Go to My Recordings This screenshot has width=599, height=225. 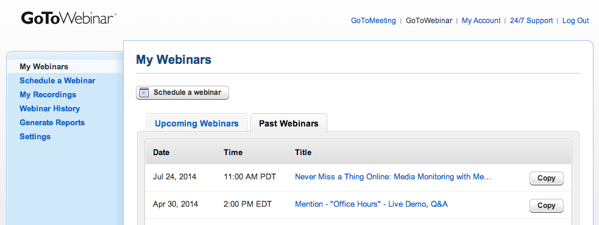click(x=48, y=95)
